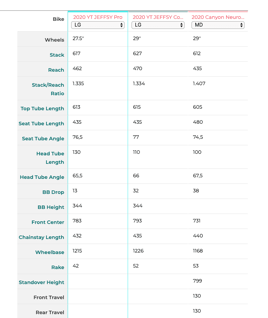The width and height of the screenshot is (268, 318).
Task: Click the Standover Height label
Action: [x=42, y=283]
